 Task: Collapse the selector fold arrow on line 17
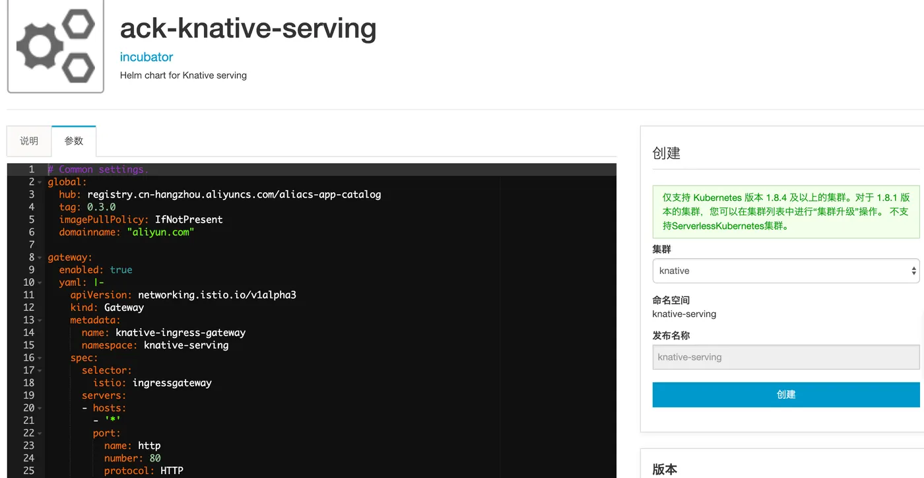pyautogui.click(x=40, y=370)
